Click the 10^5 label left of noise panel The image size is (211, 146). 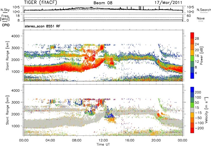coord(16,7)
